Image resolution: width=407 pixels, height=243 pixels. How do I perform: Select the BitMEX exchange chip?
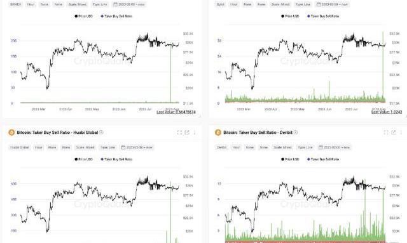pyautogui.click(x=15, y=4)
